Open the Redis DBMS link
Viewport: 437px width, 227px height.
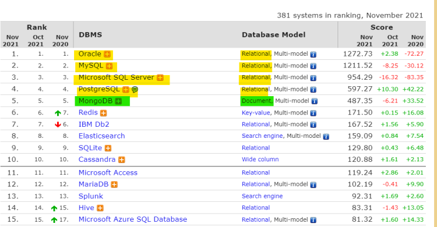88,113
